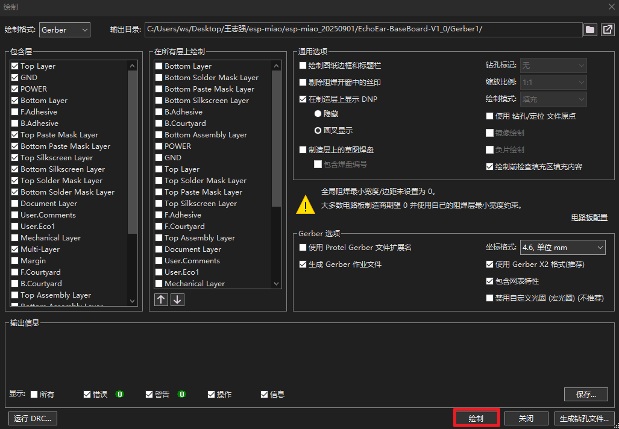This screenshot has width=619, height=429.
Task: Click the move layer up arrow button
Action: click(x=161, y=299)
